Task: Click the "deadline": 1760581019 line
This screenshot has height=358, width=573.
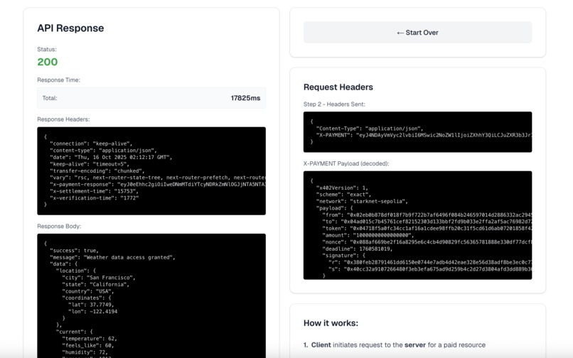Action: (357, 249)
